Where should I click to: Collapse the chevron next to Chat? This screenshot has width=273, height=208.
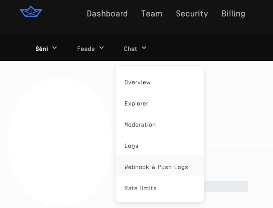tap(144, 48)
